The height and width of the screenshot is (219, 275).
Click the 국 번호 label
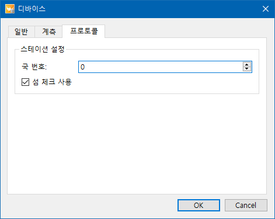point(34,67)
